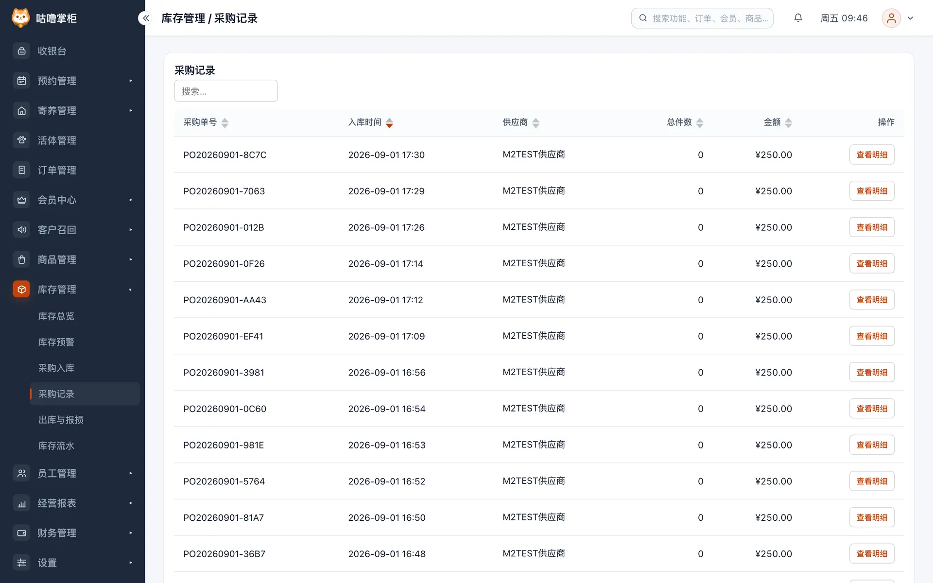Click the 财务管理 wallet icon
Image resolution: width=933 pixels, height=583 pixels.
(21, 533)
